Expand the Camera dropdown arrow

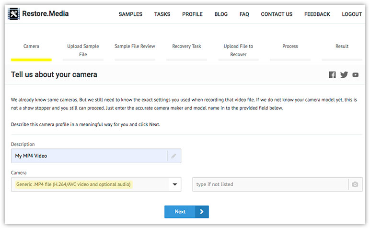(x=175, y=184)
